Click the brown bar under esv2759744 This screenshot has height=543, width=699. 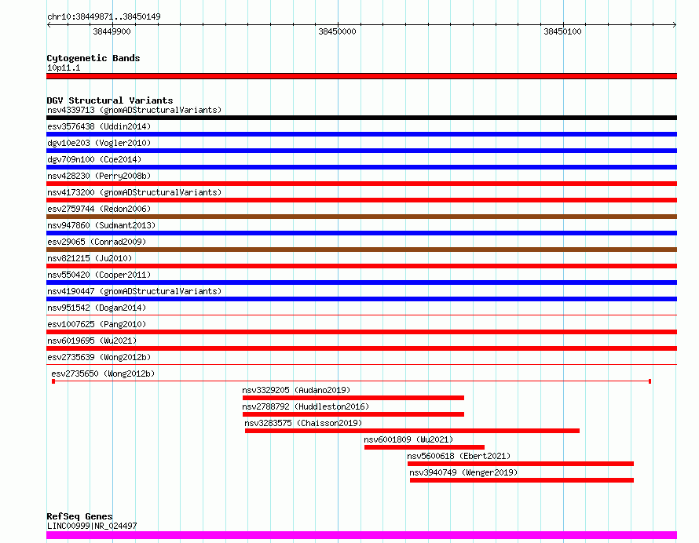361,217
